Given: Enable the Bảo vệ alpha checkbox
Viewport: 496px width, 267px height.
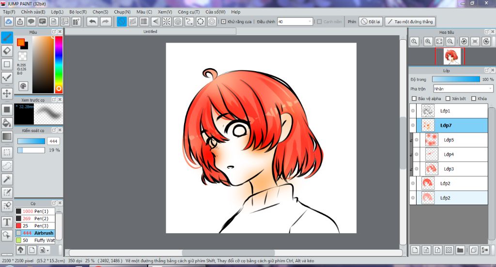Looking at the screenshot, I should point(414,99).
